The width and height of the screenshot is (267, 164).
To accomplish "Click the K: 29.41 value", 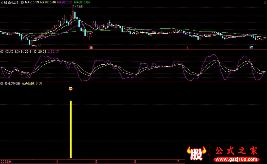I will [x=27, y=52].
